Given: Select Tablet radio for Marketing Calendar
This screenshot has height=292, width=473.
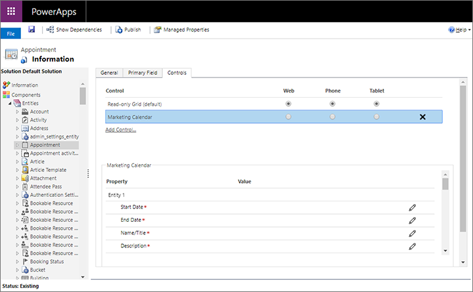Looking at the screenshot, I should [376, 117].
